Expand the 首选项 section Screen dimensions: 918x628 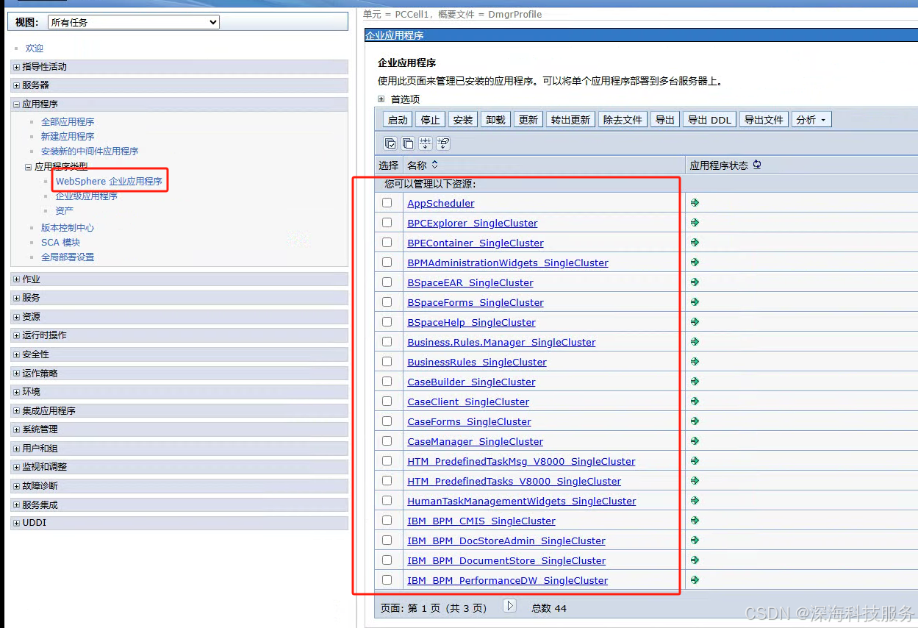pyautogui.click(x=381, y=99)
